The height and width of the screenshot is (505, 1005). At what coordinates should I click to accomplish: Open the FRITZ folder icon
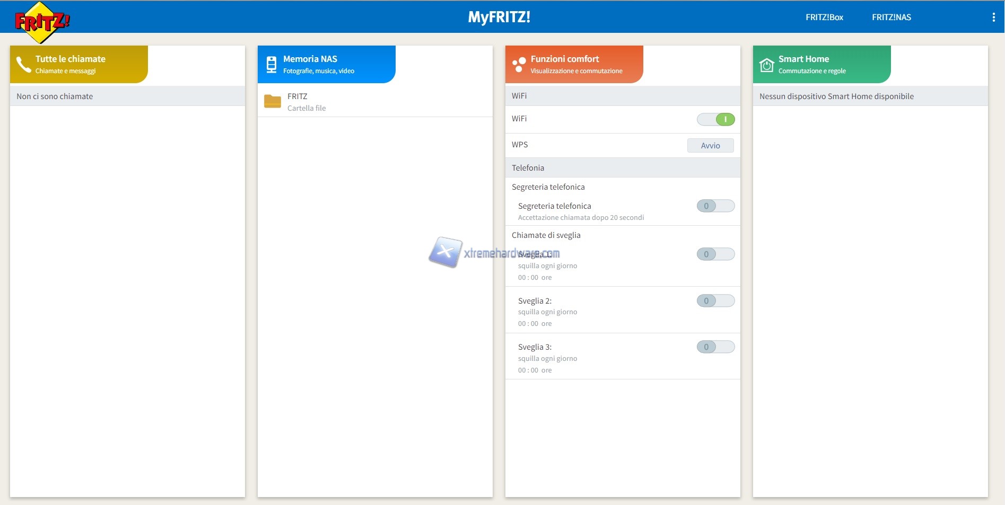tap(273, 101)
